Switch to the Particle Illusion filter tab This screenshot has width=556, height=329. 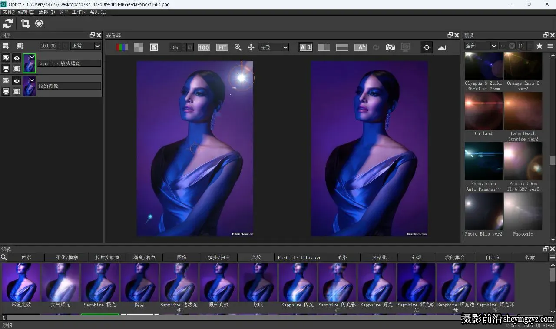(x=299, y=257)
